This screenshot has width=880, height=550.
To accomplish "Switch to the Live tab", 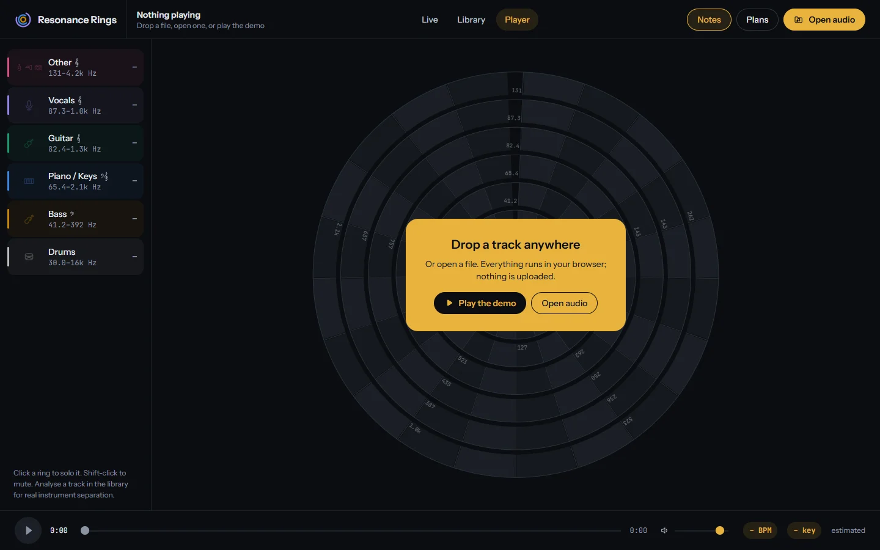I will [430, 20].
